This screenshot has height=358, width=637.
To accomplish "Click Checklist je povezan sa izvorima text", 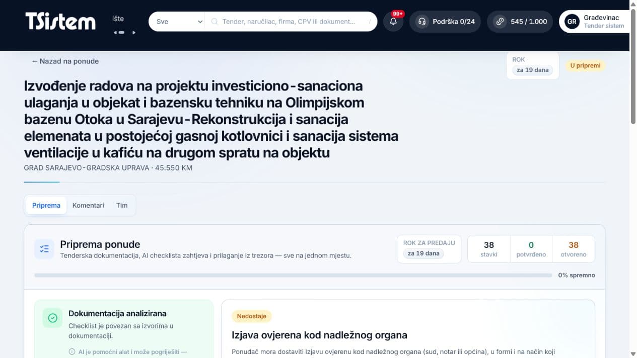I will [x=121, y=330].
